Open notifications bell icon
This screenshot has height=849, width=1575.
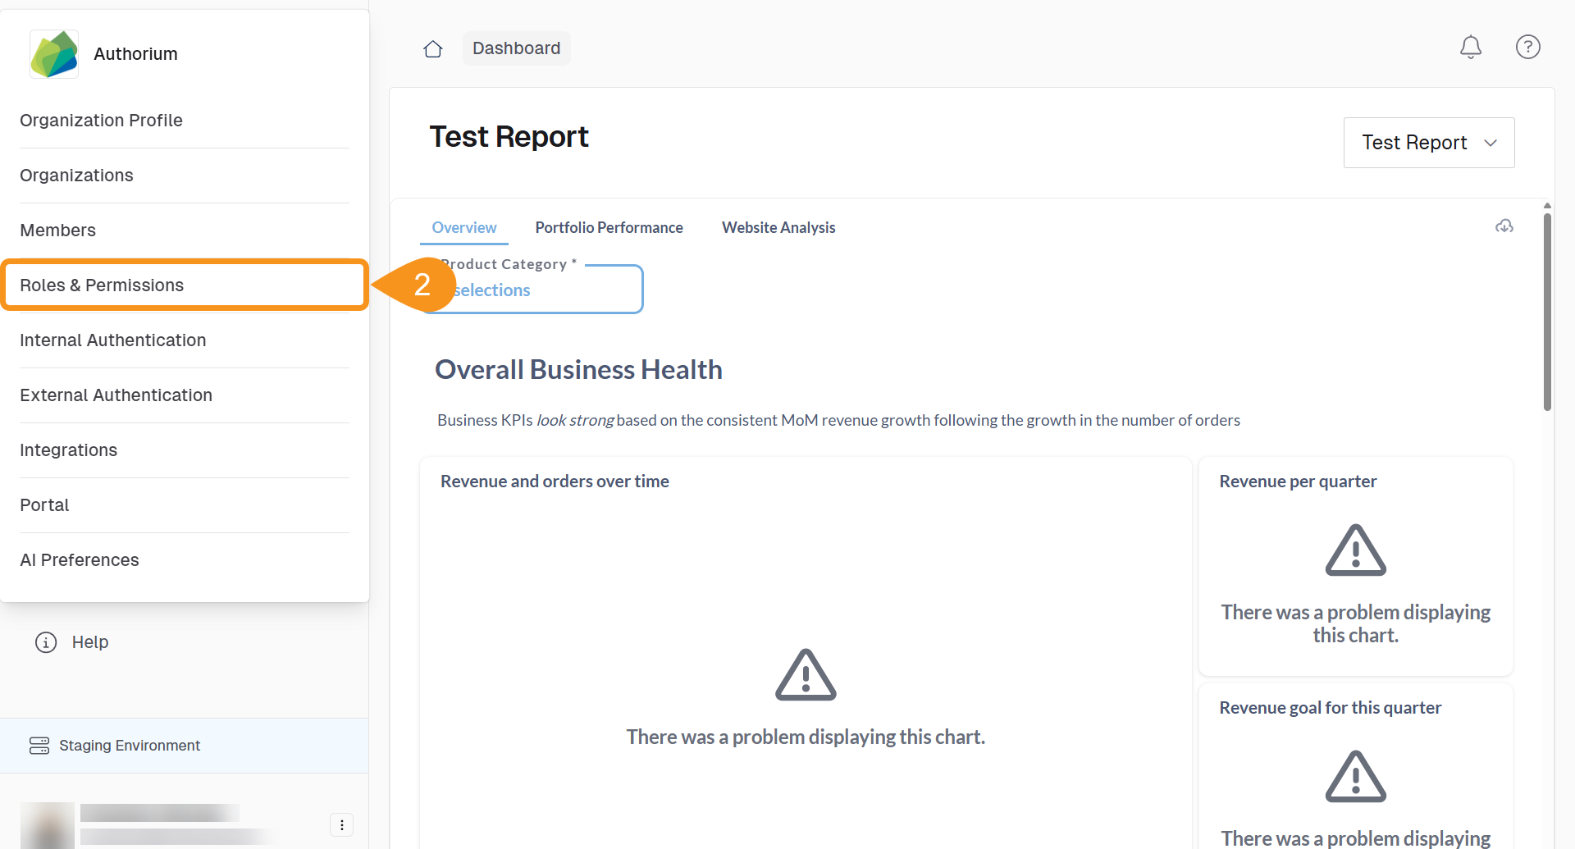click(1470, 48)
